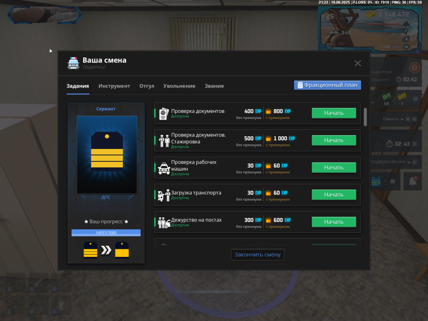Start the Дежурство на постах task
Screen dimensions: 428x321
pos(334,222)
